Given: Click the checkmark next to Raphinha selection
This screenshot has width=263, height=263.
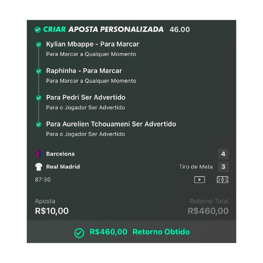Looking at the screenshot, I should [x=39, y=71].
